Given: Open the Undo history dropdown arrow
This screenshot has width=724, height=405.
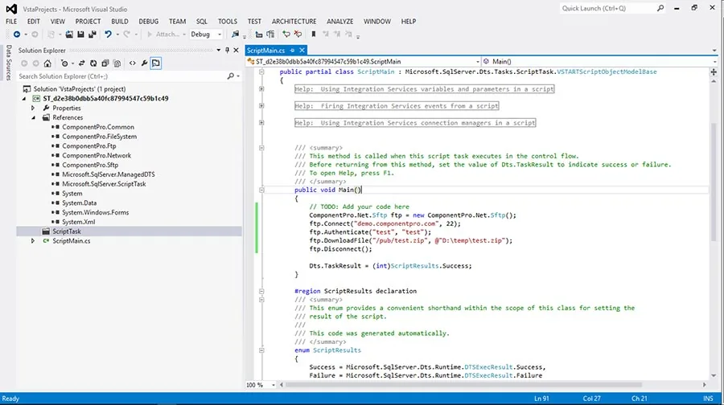Looking at the screenshot, I should [117, 34].
